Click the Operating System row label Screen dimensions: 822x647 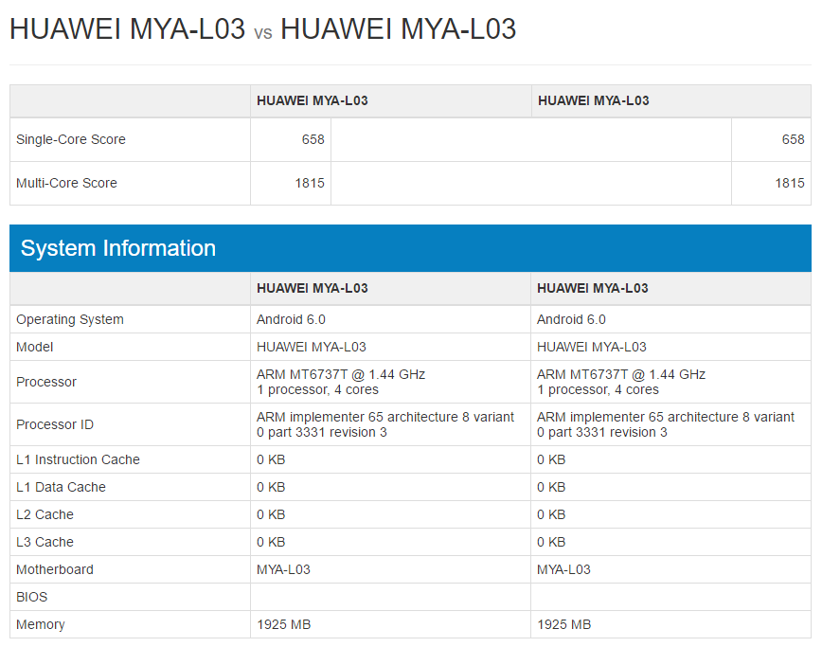(x=72, y=319)
